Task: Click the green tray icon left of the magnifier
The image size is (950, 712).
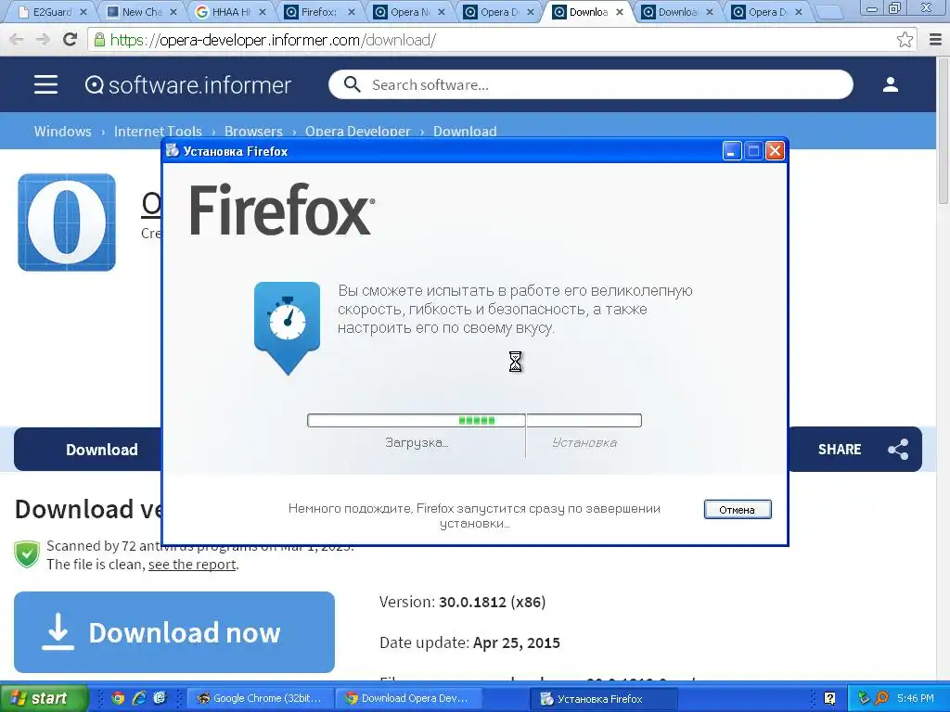Action: pos(864,698)
